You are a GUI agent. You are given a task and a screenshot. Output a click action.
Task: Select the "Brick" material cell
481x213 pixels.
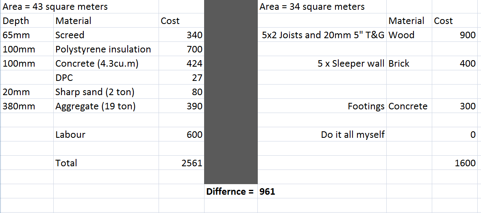(399, 64)
